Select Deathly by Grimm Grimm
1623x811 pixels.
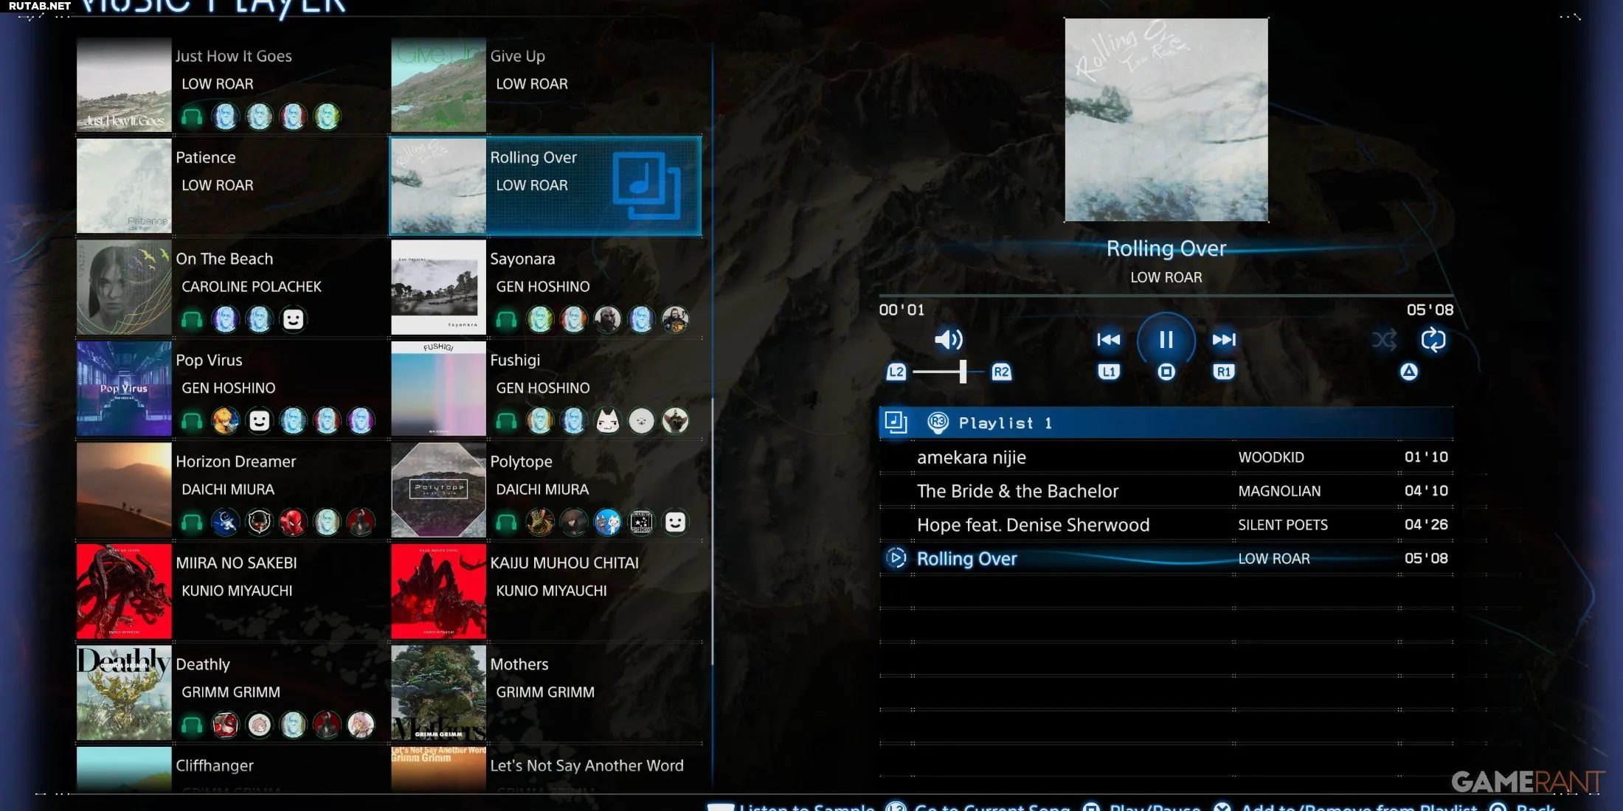click(232, 693)
